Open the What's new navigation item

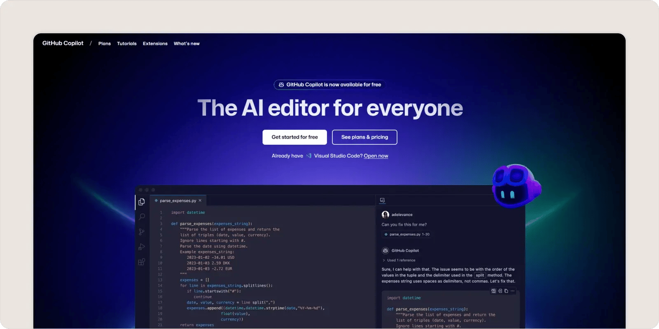[x=187, y=44]
